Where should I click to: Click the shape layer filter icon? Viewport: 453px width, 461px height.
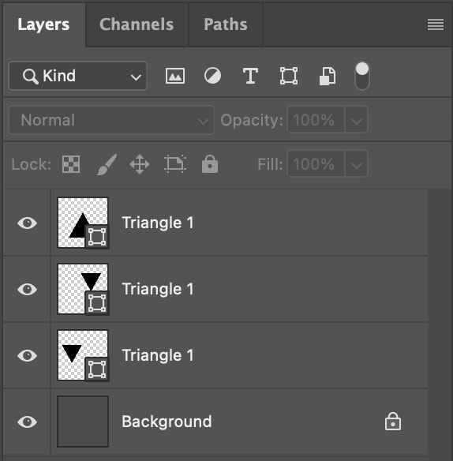pos(289,76)
